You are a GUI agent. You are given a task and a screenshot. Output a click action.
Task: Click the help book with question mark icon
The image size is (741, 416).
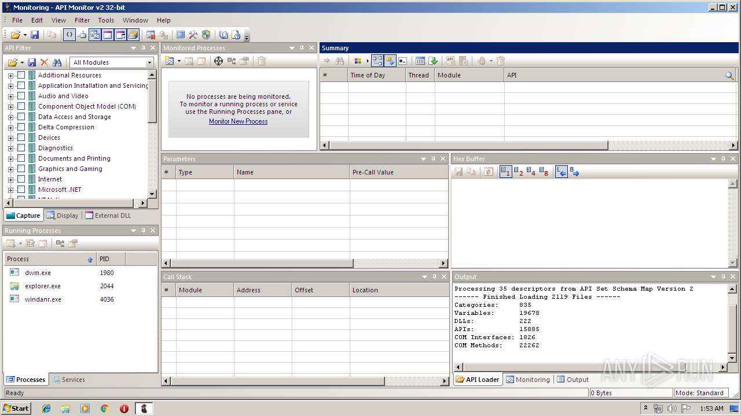[236, 35]
